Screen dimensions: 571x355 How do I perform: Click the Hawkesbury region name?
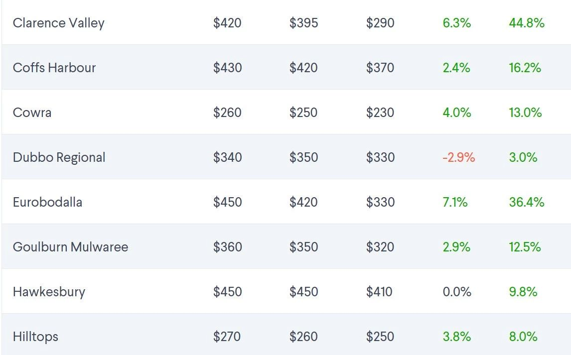49,292
